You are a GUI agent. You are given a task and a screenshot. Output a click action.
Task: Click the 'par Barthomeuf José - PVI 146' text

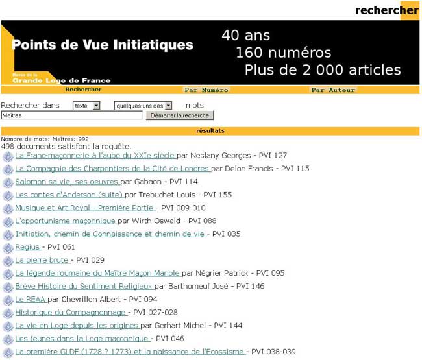coord(210,286)
